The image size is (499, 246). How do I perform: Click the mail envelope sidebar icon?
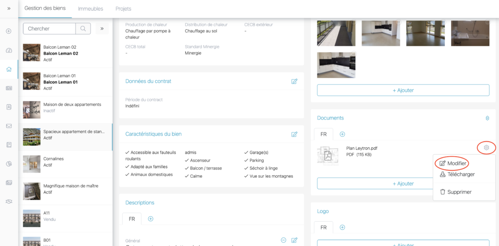click(x=9, y=126)
